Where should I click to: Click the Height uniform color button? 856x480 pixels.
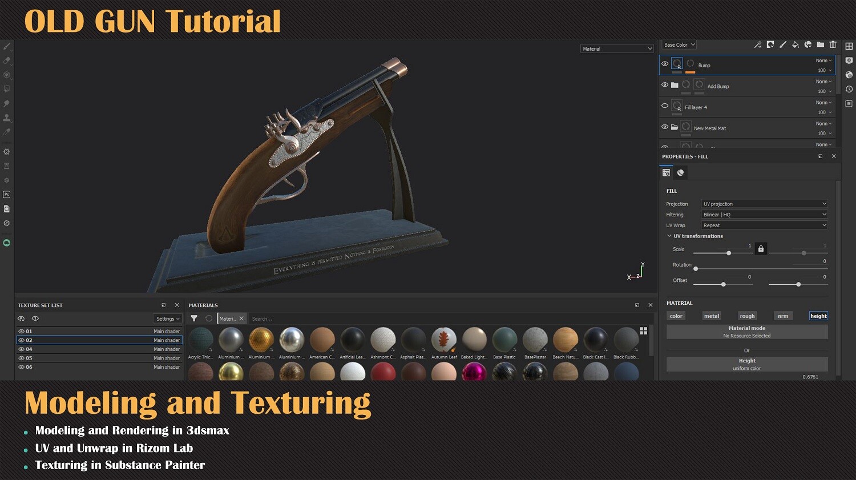[x=747, y=364]
